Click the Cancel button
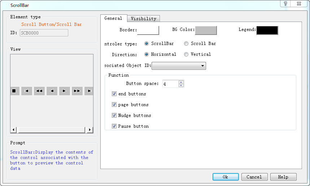The width and height of the screenshot is (310, 186). pyautogui.click(x=254, y=177)
